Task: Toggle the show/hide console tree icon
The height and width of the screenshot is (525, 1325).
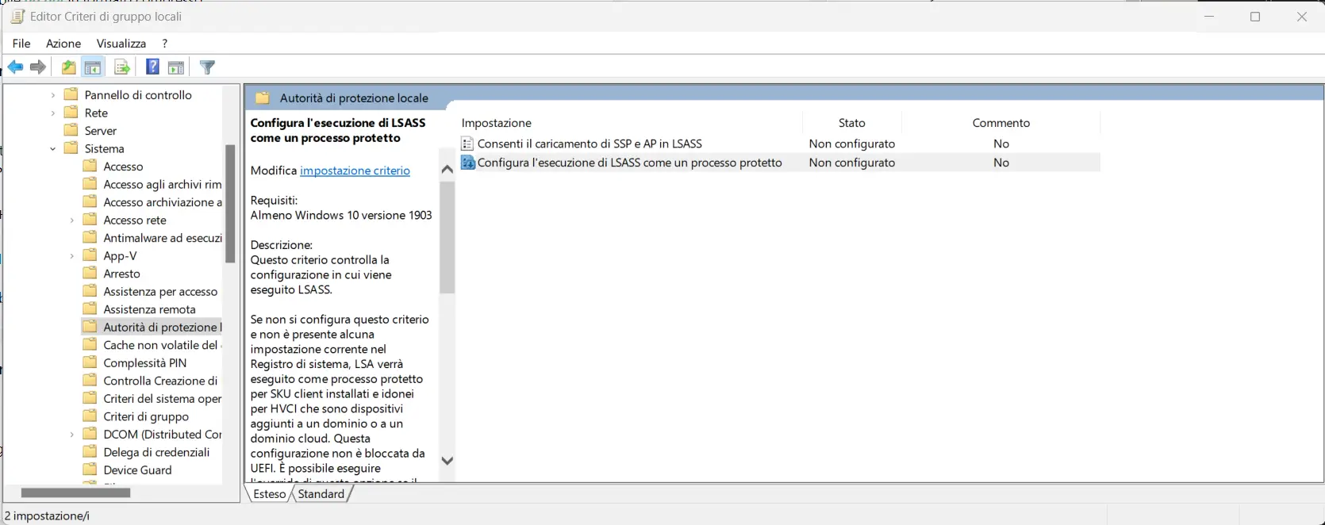Action: (93, 67)
